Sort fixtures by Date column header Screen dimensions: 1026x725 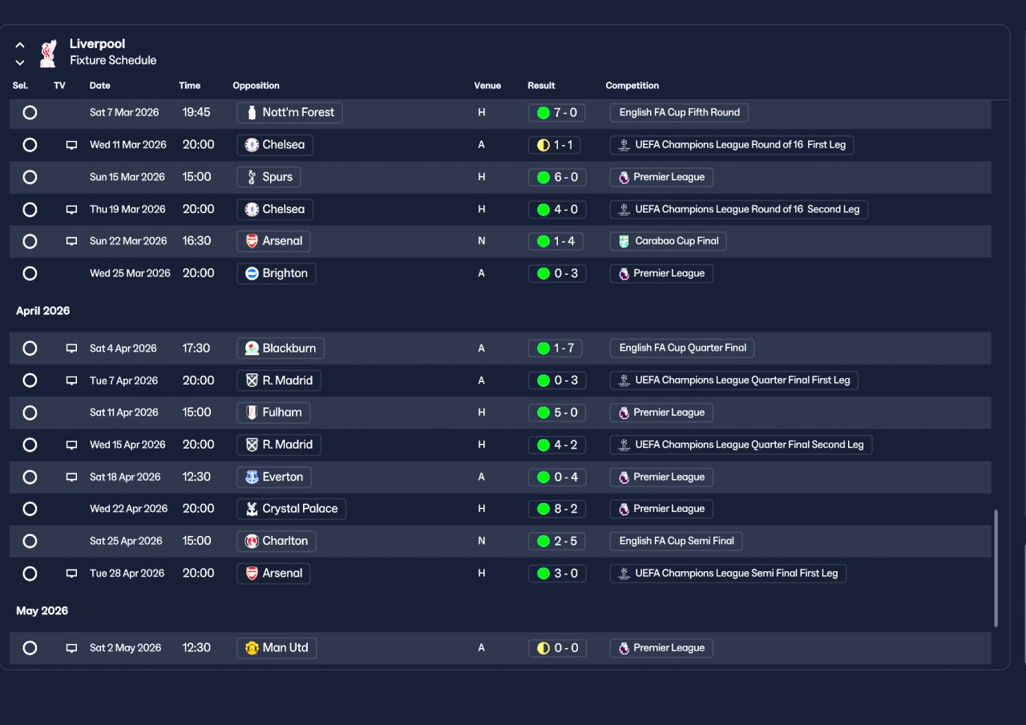click(x=100, y=86)
